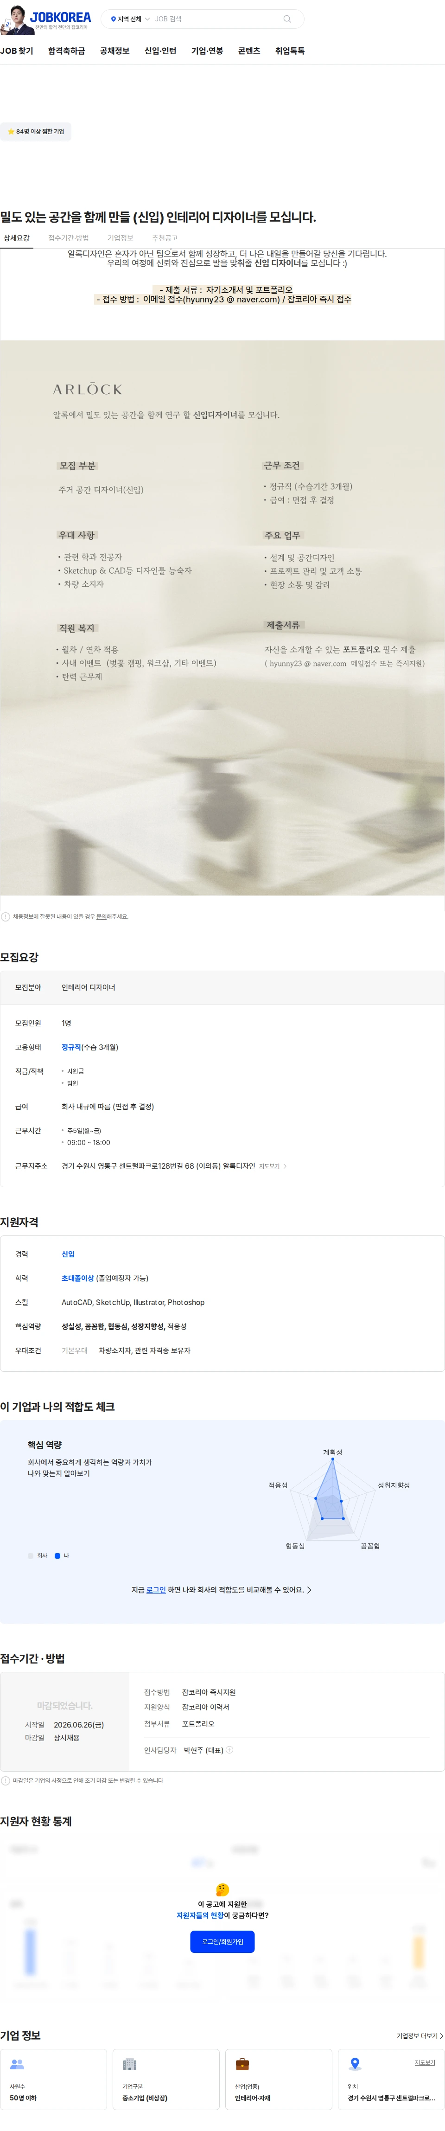The image size is (445, 2131).
Task: Click the 박현주 (대표) contact name
Action: tap(203, 1750)
